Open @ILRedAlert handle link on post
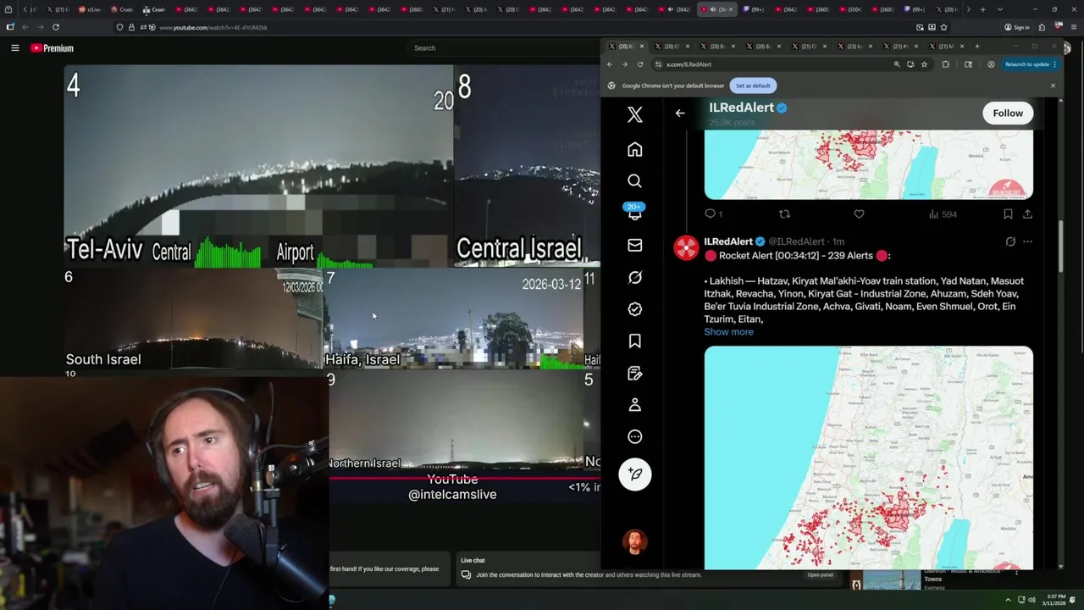Screen dimensions: 1084x610 click(796, 241)
